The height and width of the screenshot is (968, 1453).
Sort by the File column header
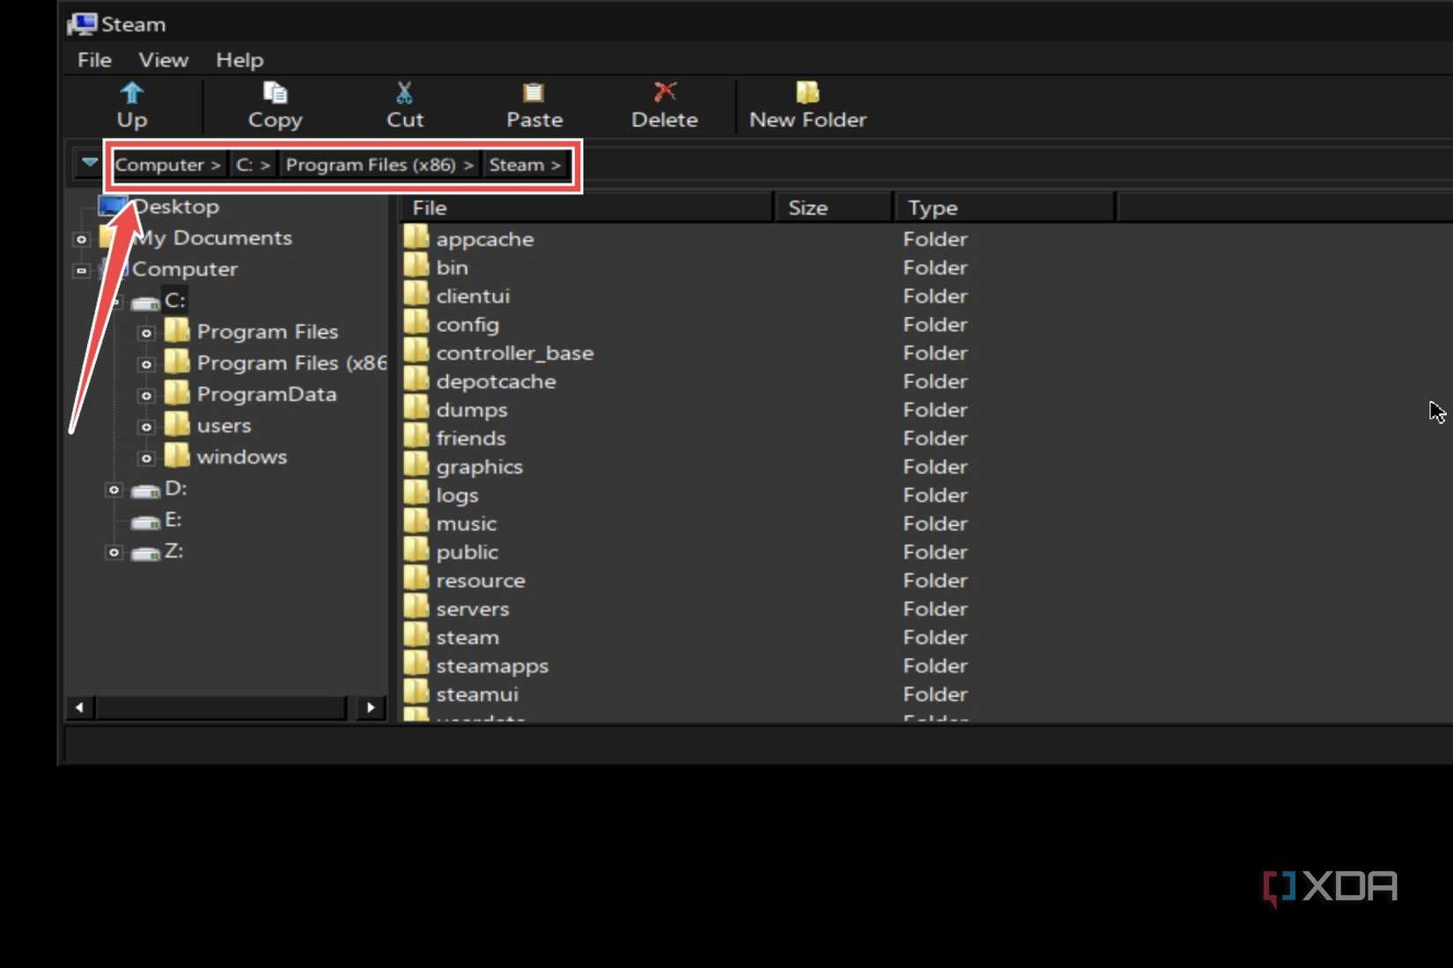point(586,208)
